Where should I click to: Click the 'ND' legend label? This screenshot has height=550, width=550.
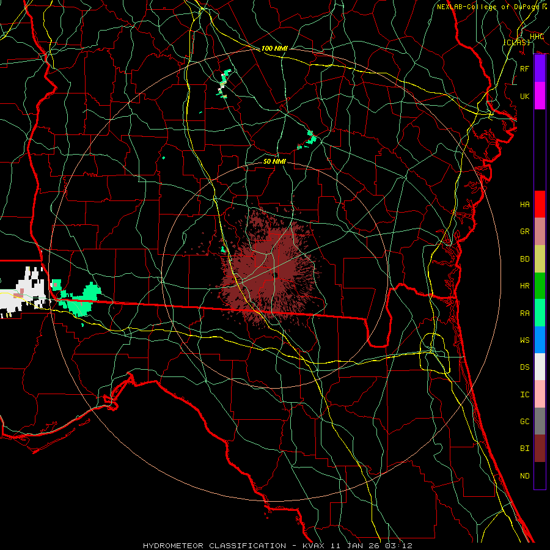(x=524, y=476)
